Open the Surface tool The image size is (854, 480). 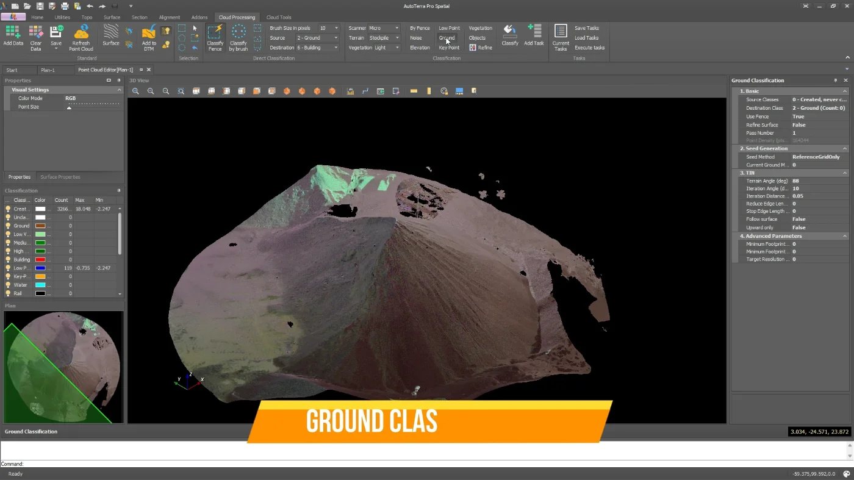pyautogui.click(x=111, y=35)
